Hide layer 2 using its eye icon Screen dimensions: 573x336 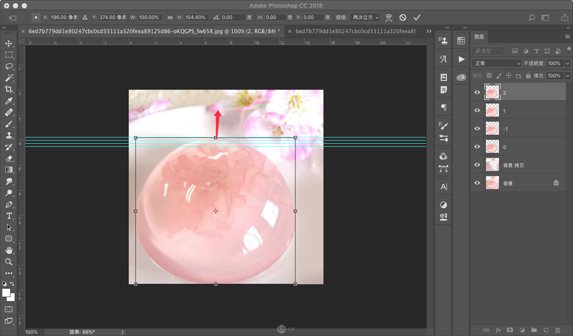click(x=478, y=92)
